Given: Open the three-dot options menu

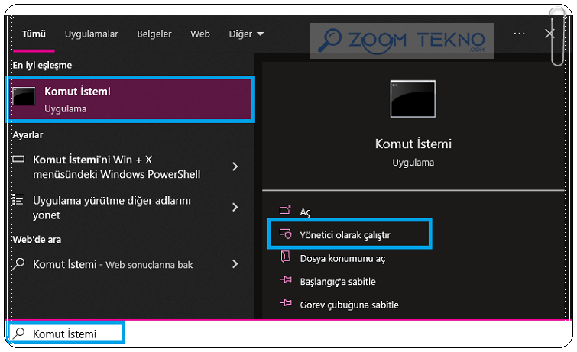Looking at the screenshot, I should [519, 34].
